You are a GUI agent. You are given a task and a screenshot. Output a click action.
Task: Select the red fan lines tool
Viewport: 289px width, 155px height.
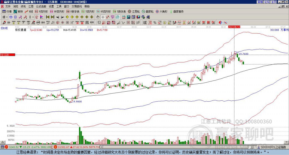(x=104, y=23)
